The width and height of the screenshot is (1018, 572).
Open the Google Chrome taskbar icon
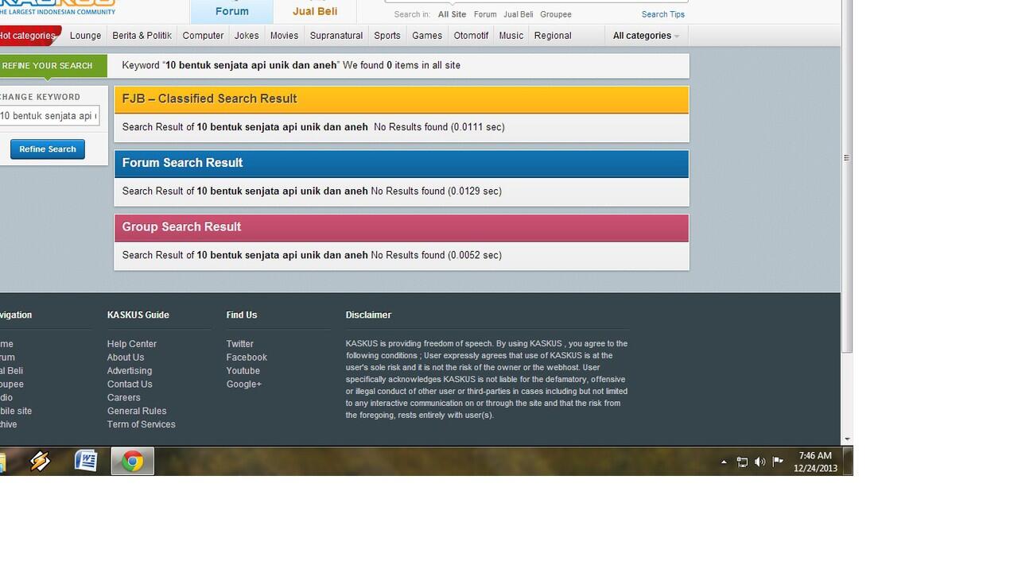tap(133, 462)
